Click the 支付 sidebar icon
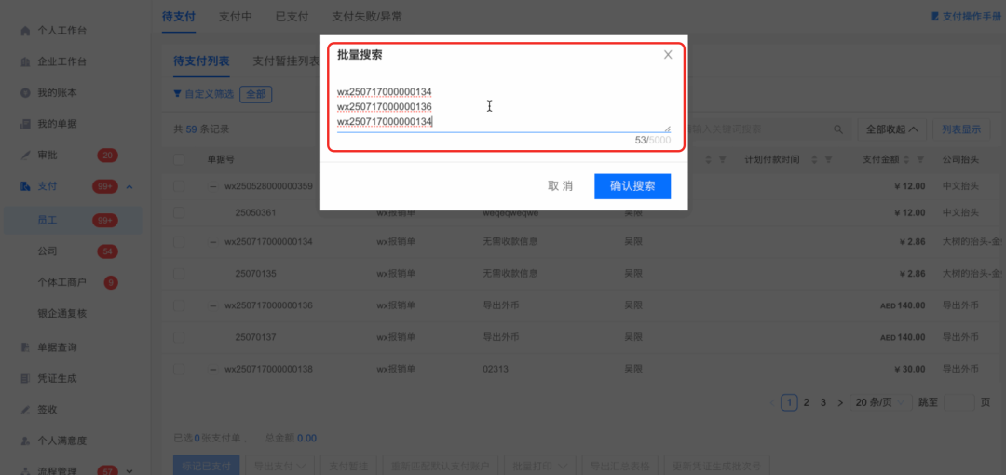The width and height of the screenshot is (1006, 475). pyautogui.click(x=26, y=186)
